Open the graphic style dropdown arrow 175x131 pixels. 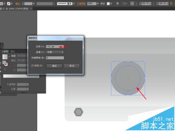[111, 4]
